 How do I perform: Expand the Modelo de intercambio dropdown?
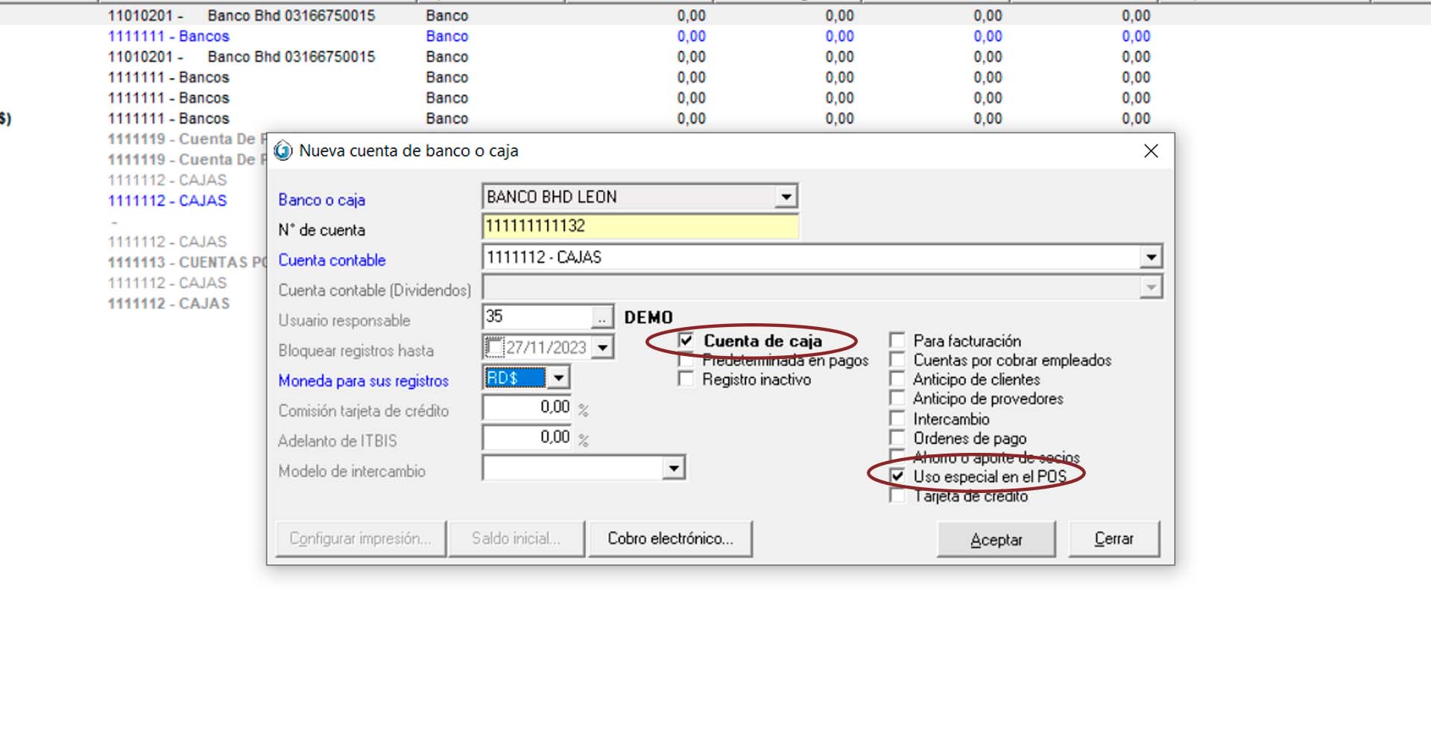674,468
